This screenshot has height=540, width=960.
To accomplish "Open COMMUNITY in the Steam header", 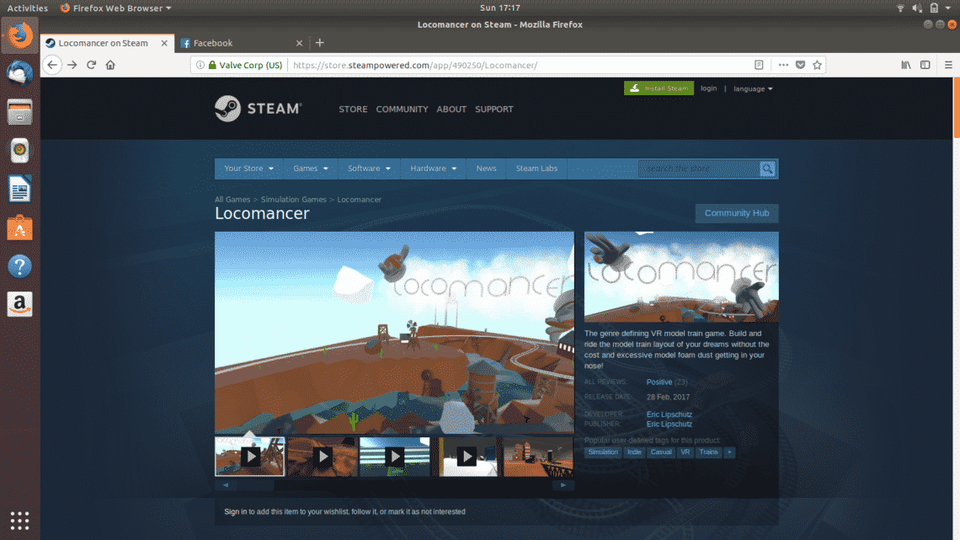I will [x=402, y=109].
